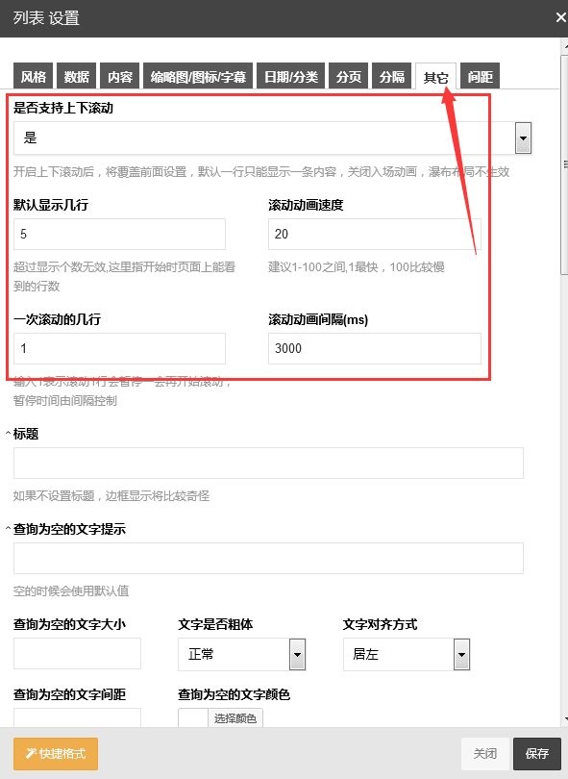This screenshot has width=568, height=779.
Task: Open the 文字是否粗体 dropdown
Action: [242, 654]
